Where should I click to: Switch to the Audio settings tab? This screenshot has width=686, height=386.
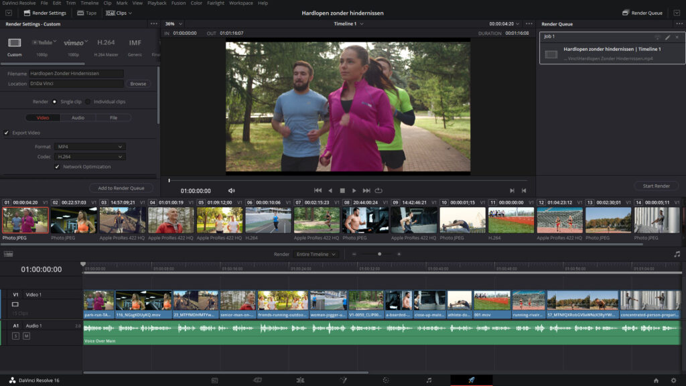point(78,118)
